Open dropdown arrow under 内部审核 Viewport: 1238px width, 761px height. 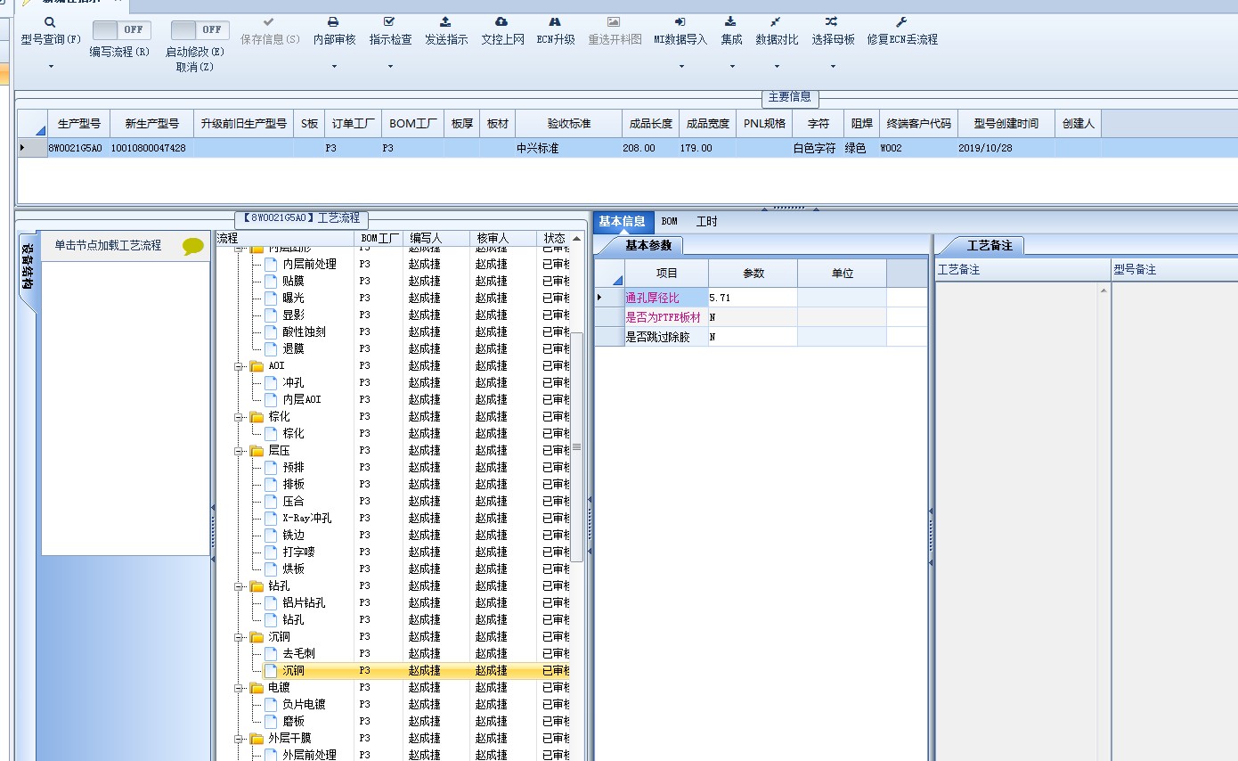334,67
